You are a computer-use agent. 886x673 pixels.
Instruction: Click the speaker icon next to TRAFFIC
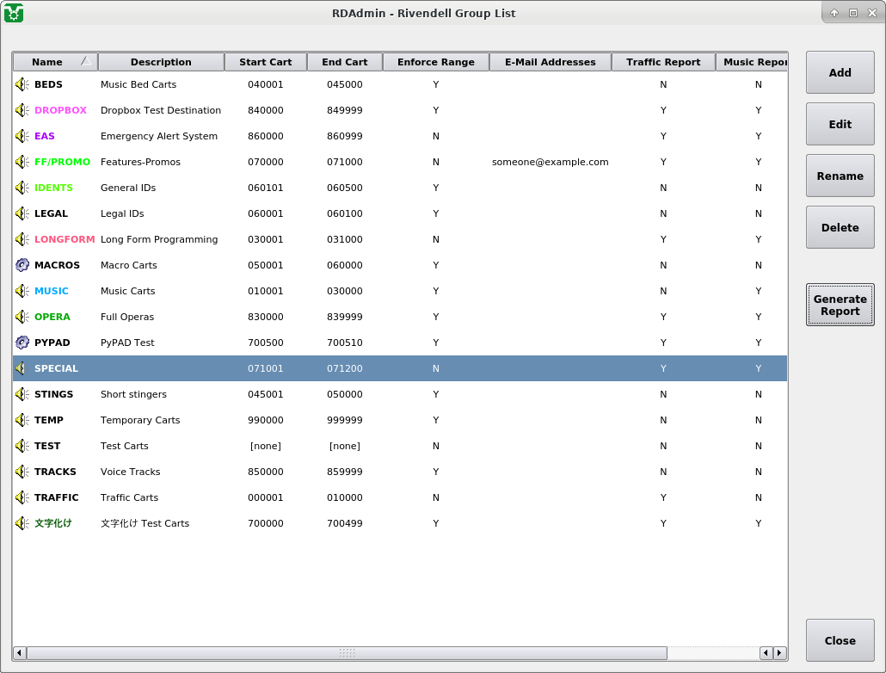[x=22, y=497]
